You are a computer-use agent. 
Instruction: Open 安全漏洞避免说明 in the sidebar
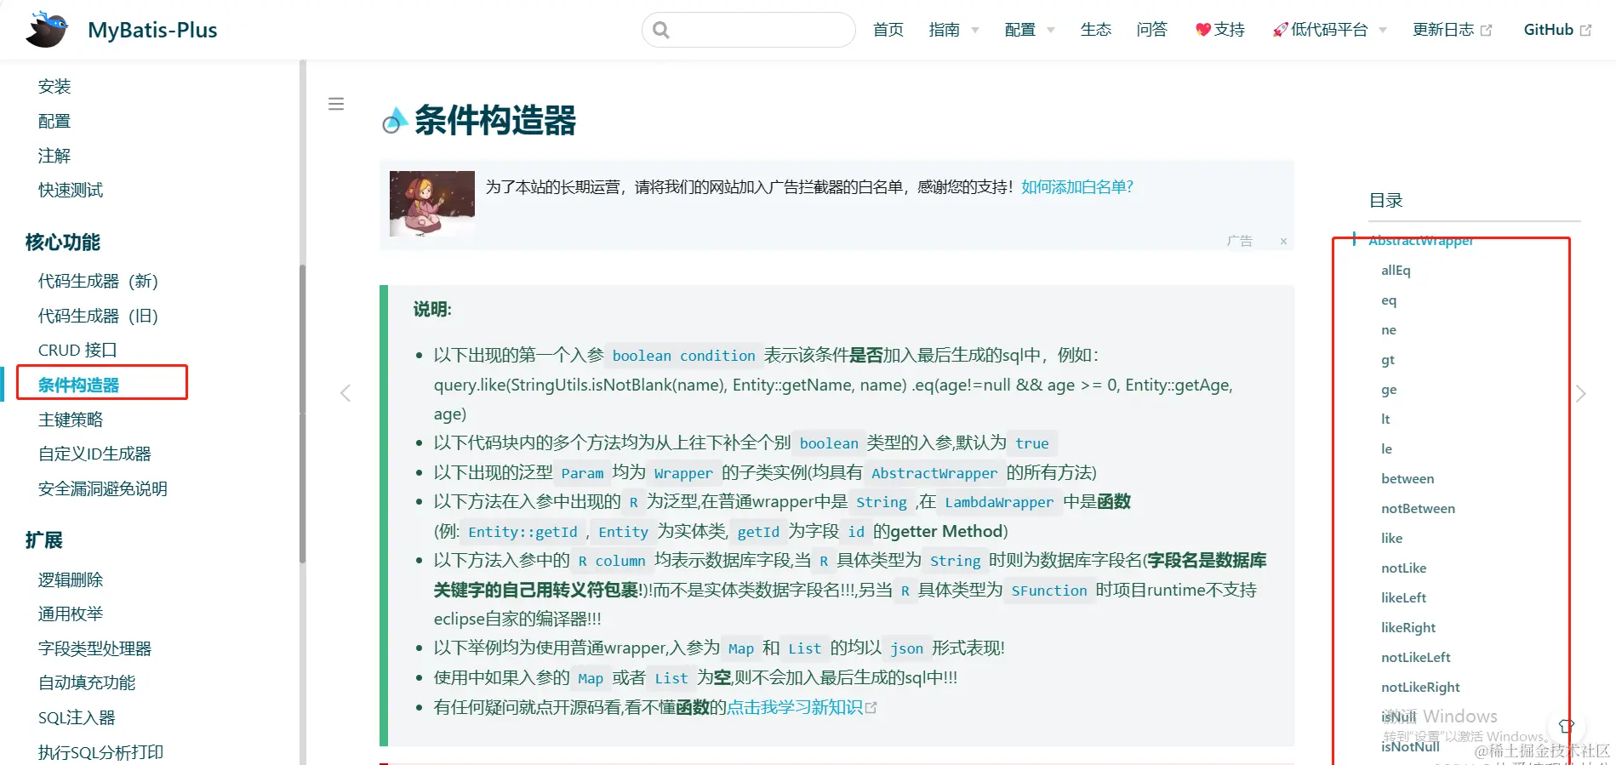[x=103, y=489]
